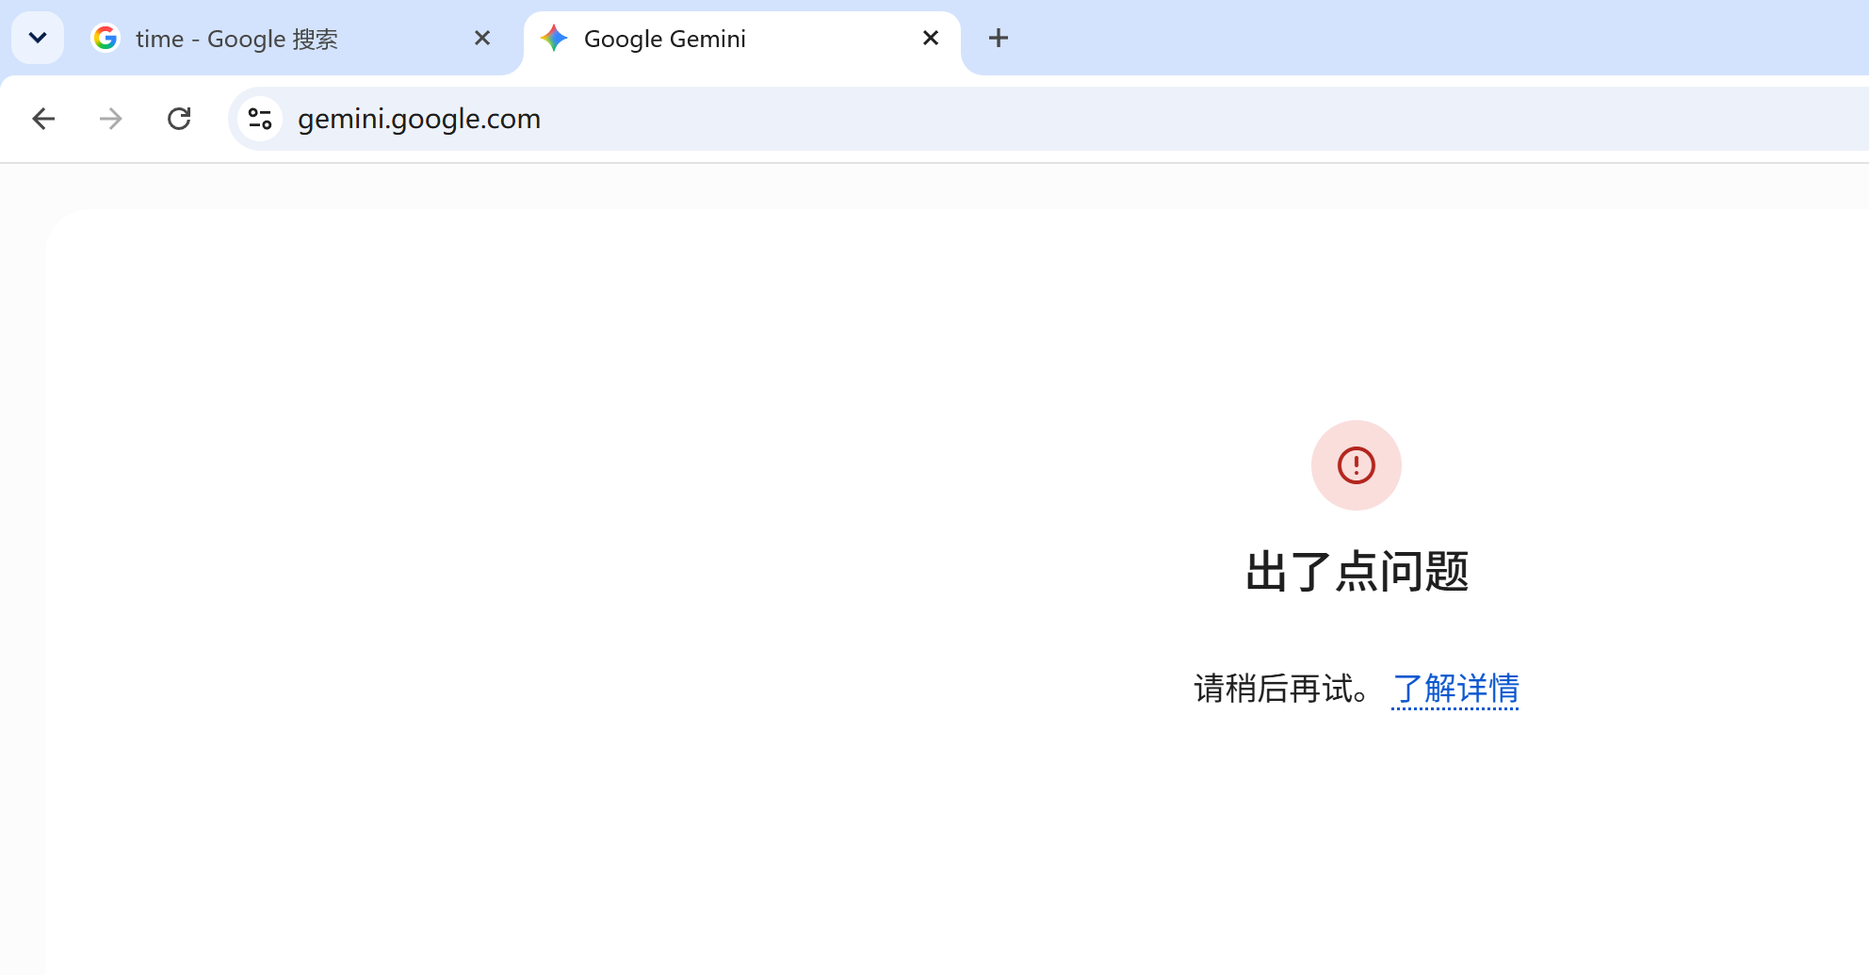The width and height of the screenshot is (1869, 975).
Task: Close the 'time - Google 搜索' tab
Action: click(x=482, y=38)
